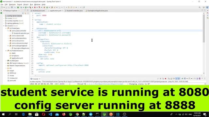This screenshot has height=117, width=209.
Task: Minimize the Console view
Action: (x=202, y=79)
